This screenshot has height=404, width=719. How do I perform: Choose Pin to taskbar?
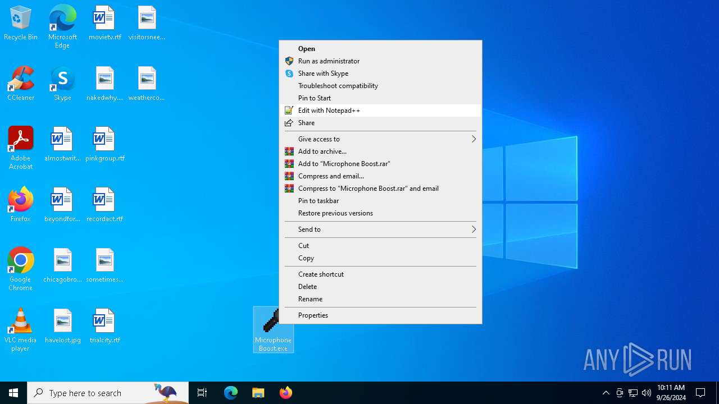pyautogui.click(x=380, y=201)
